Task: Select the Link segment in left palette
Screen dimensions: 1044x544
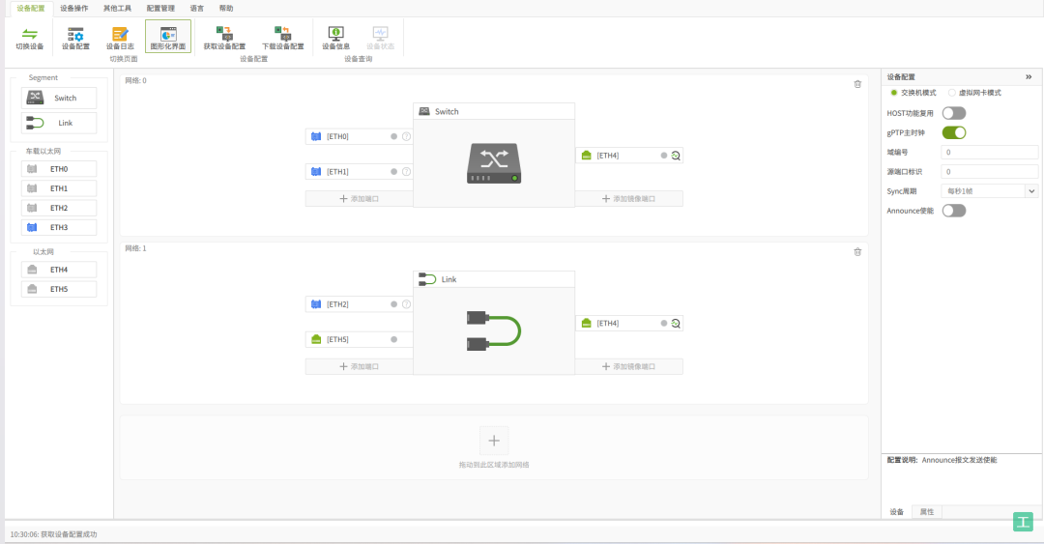Action: tap(59, 123)
